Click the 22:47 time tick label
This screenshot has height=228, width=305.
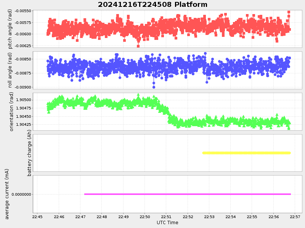(80, 217)
